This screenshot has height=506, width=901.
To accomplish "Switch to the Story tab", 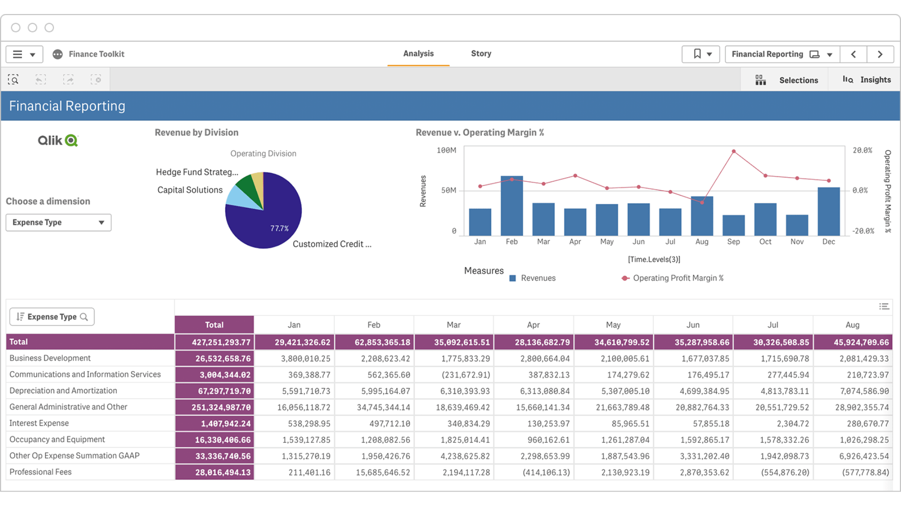I will click(481, 53).
